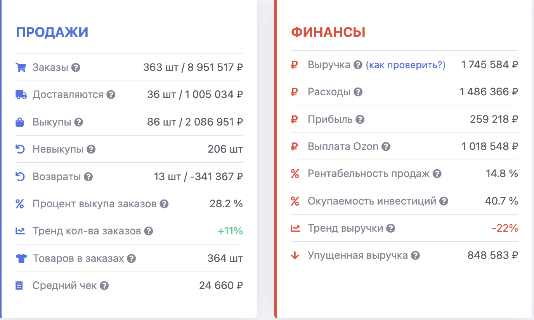Click help icon for Рентабельность продаж
Screen dimensions: 534x320
437,174
